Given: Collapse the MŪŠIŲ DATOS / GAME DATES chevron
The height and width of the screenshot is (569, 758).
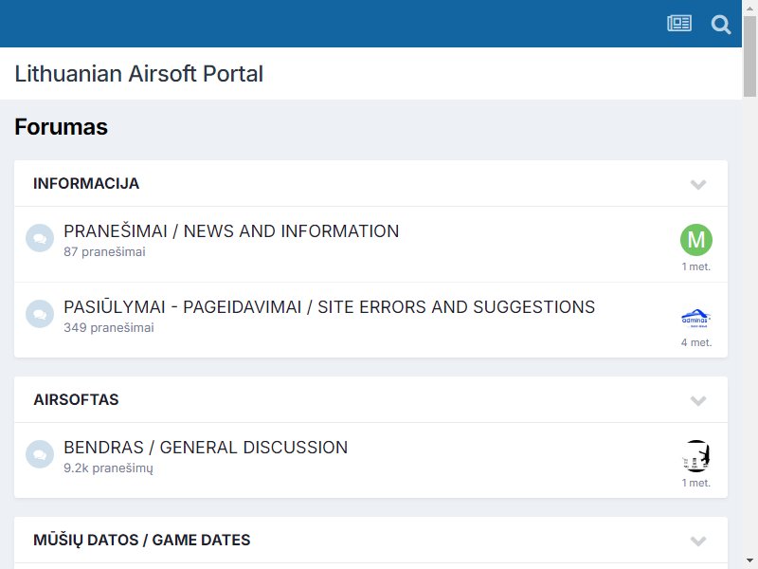Looking at the screenshot, I should [x=698, y=541].
